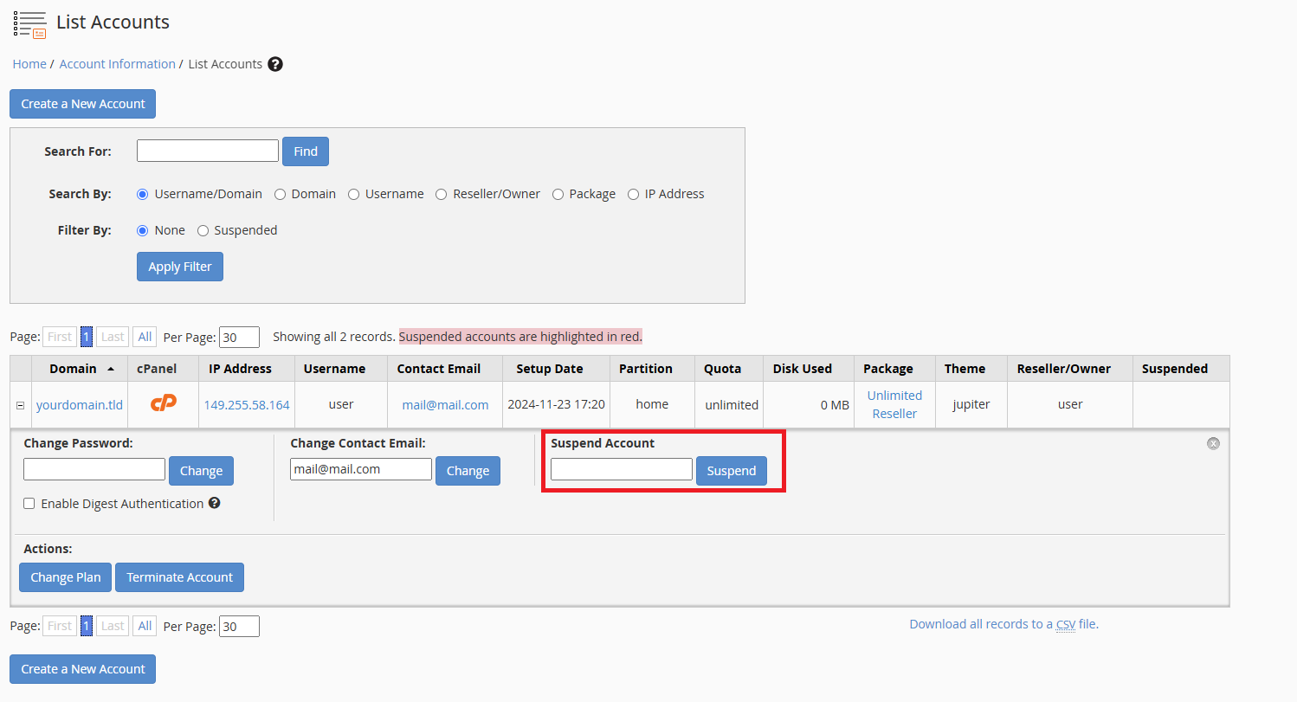Open Account Information breadcrumb link
Image resolution: width=1297 pixels, height=702 pixels.
tap(117, 64)
